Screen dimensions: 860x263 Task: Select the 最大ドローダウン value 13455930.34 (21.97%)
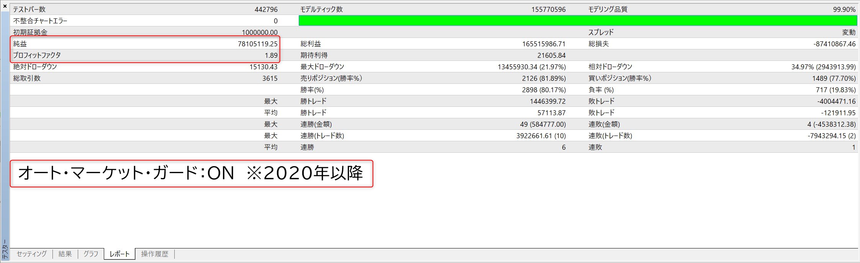pyautogui.click(x=531, y=67)
